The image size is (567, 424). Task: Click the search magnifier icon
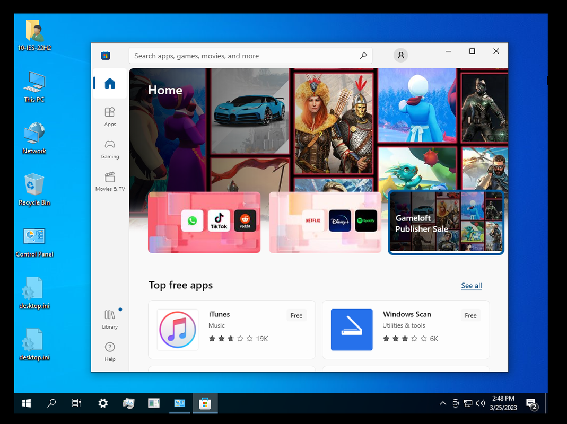tap(363, 56)
